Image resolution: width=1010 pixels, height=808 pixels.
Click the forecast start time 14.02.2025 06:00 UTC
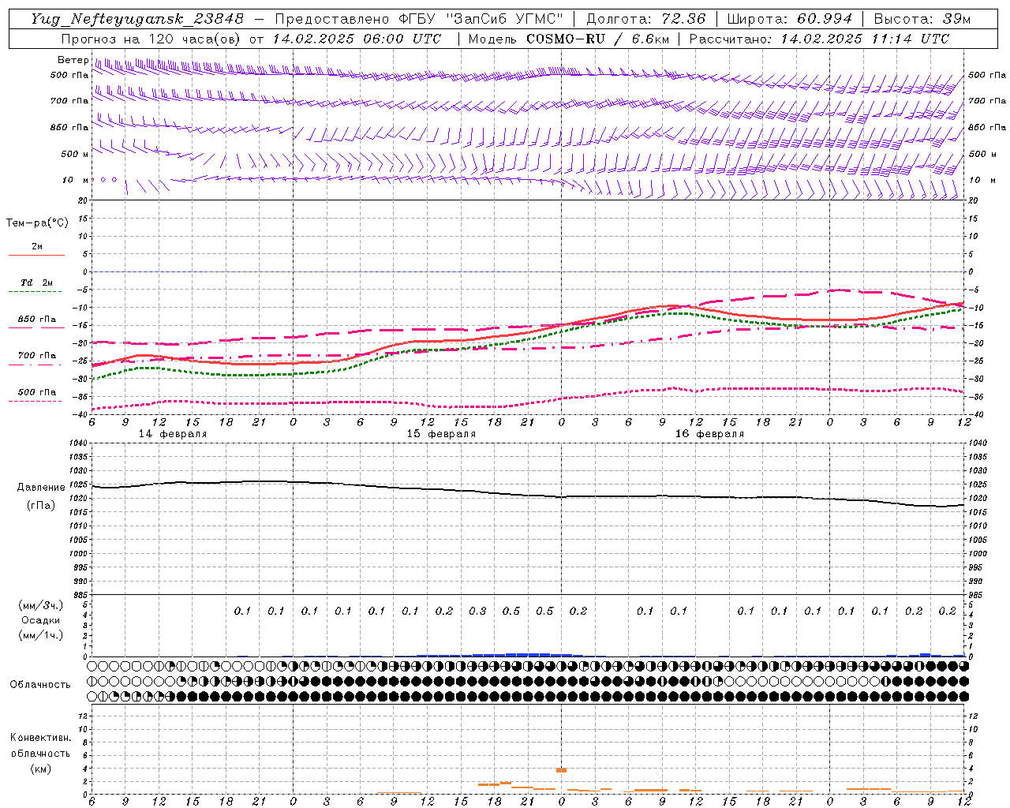(x=357, y=39)
